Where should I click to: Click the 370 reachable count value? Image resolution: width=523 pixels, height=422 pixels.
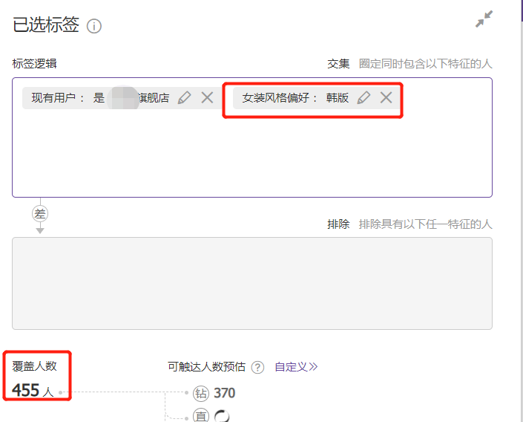pos(225,393)
